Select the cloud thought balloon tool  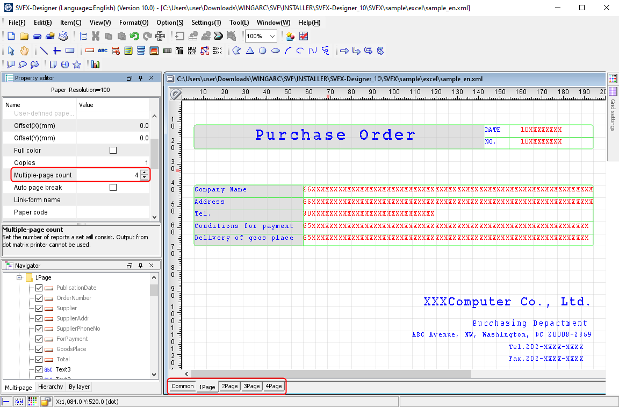point(35,65)
